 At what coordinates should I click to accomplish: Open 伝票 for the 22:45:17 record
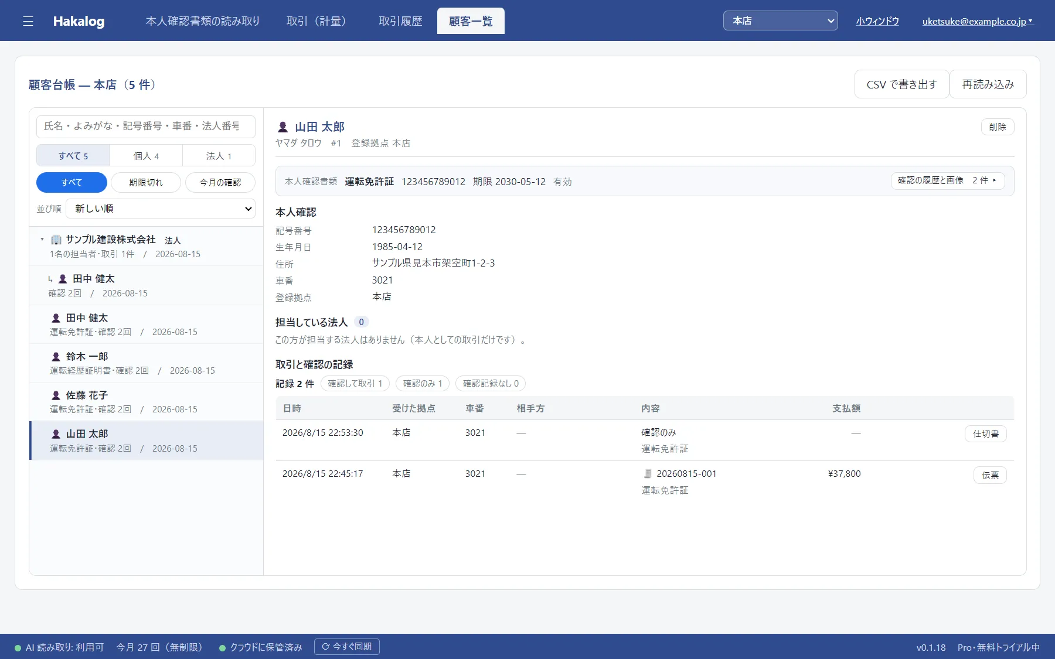(x=991, y=475)
